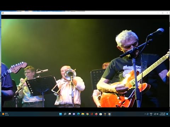Open the ENG US language switcher
This screenshot has height=127, width=170.
151,114
